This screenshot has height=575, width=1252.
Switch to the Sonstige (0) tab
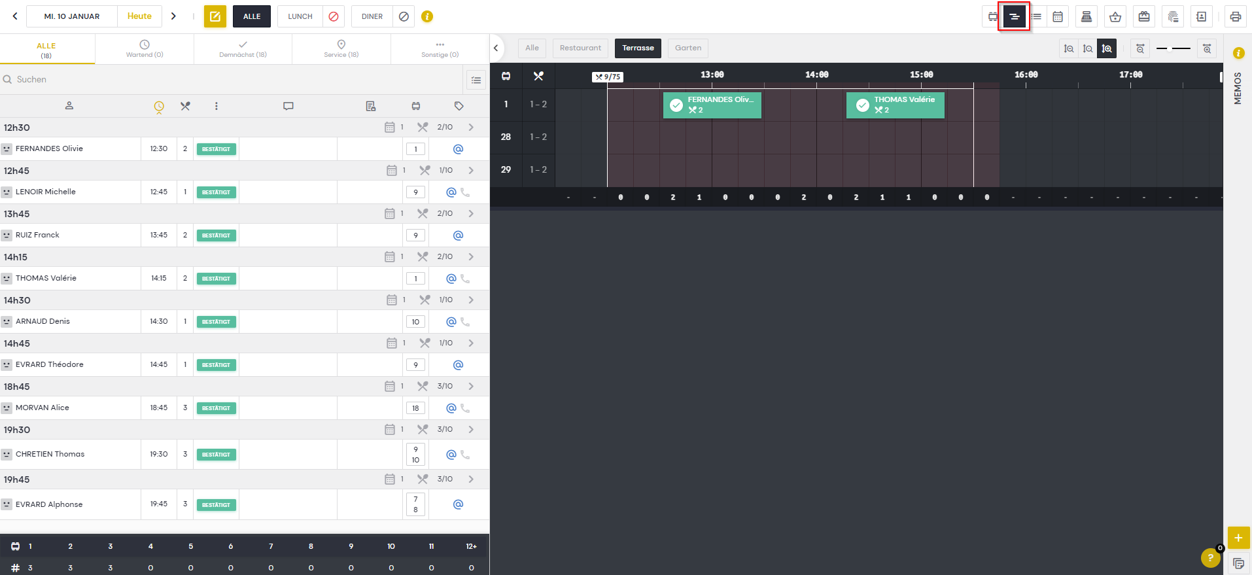440,49
